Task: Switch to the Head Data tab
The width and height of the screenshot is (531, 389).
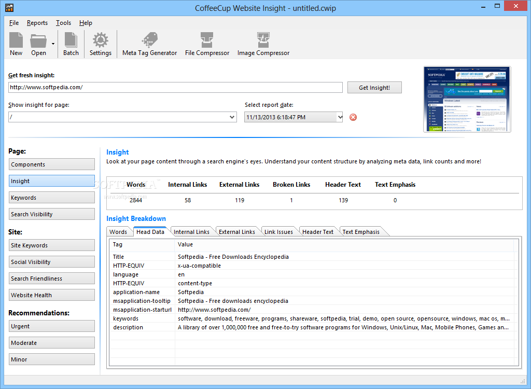Action: click(150, 232)
